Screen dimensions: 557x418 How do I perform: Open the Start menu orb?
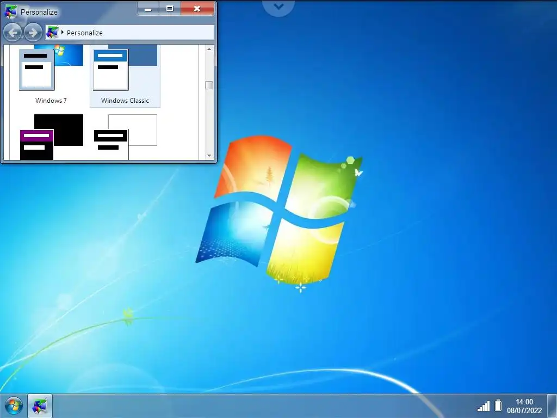click(14, 406)
